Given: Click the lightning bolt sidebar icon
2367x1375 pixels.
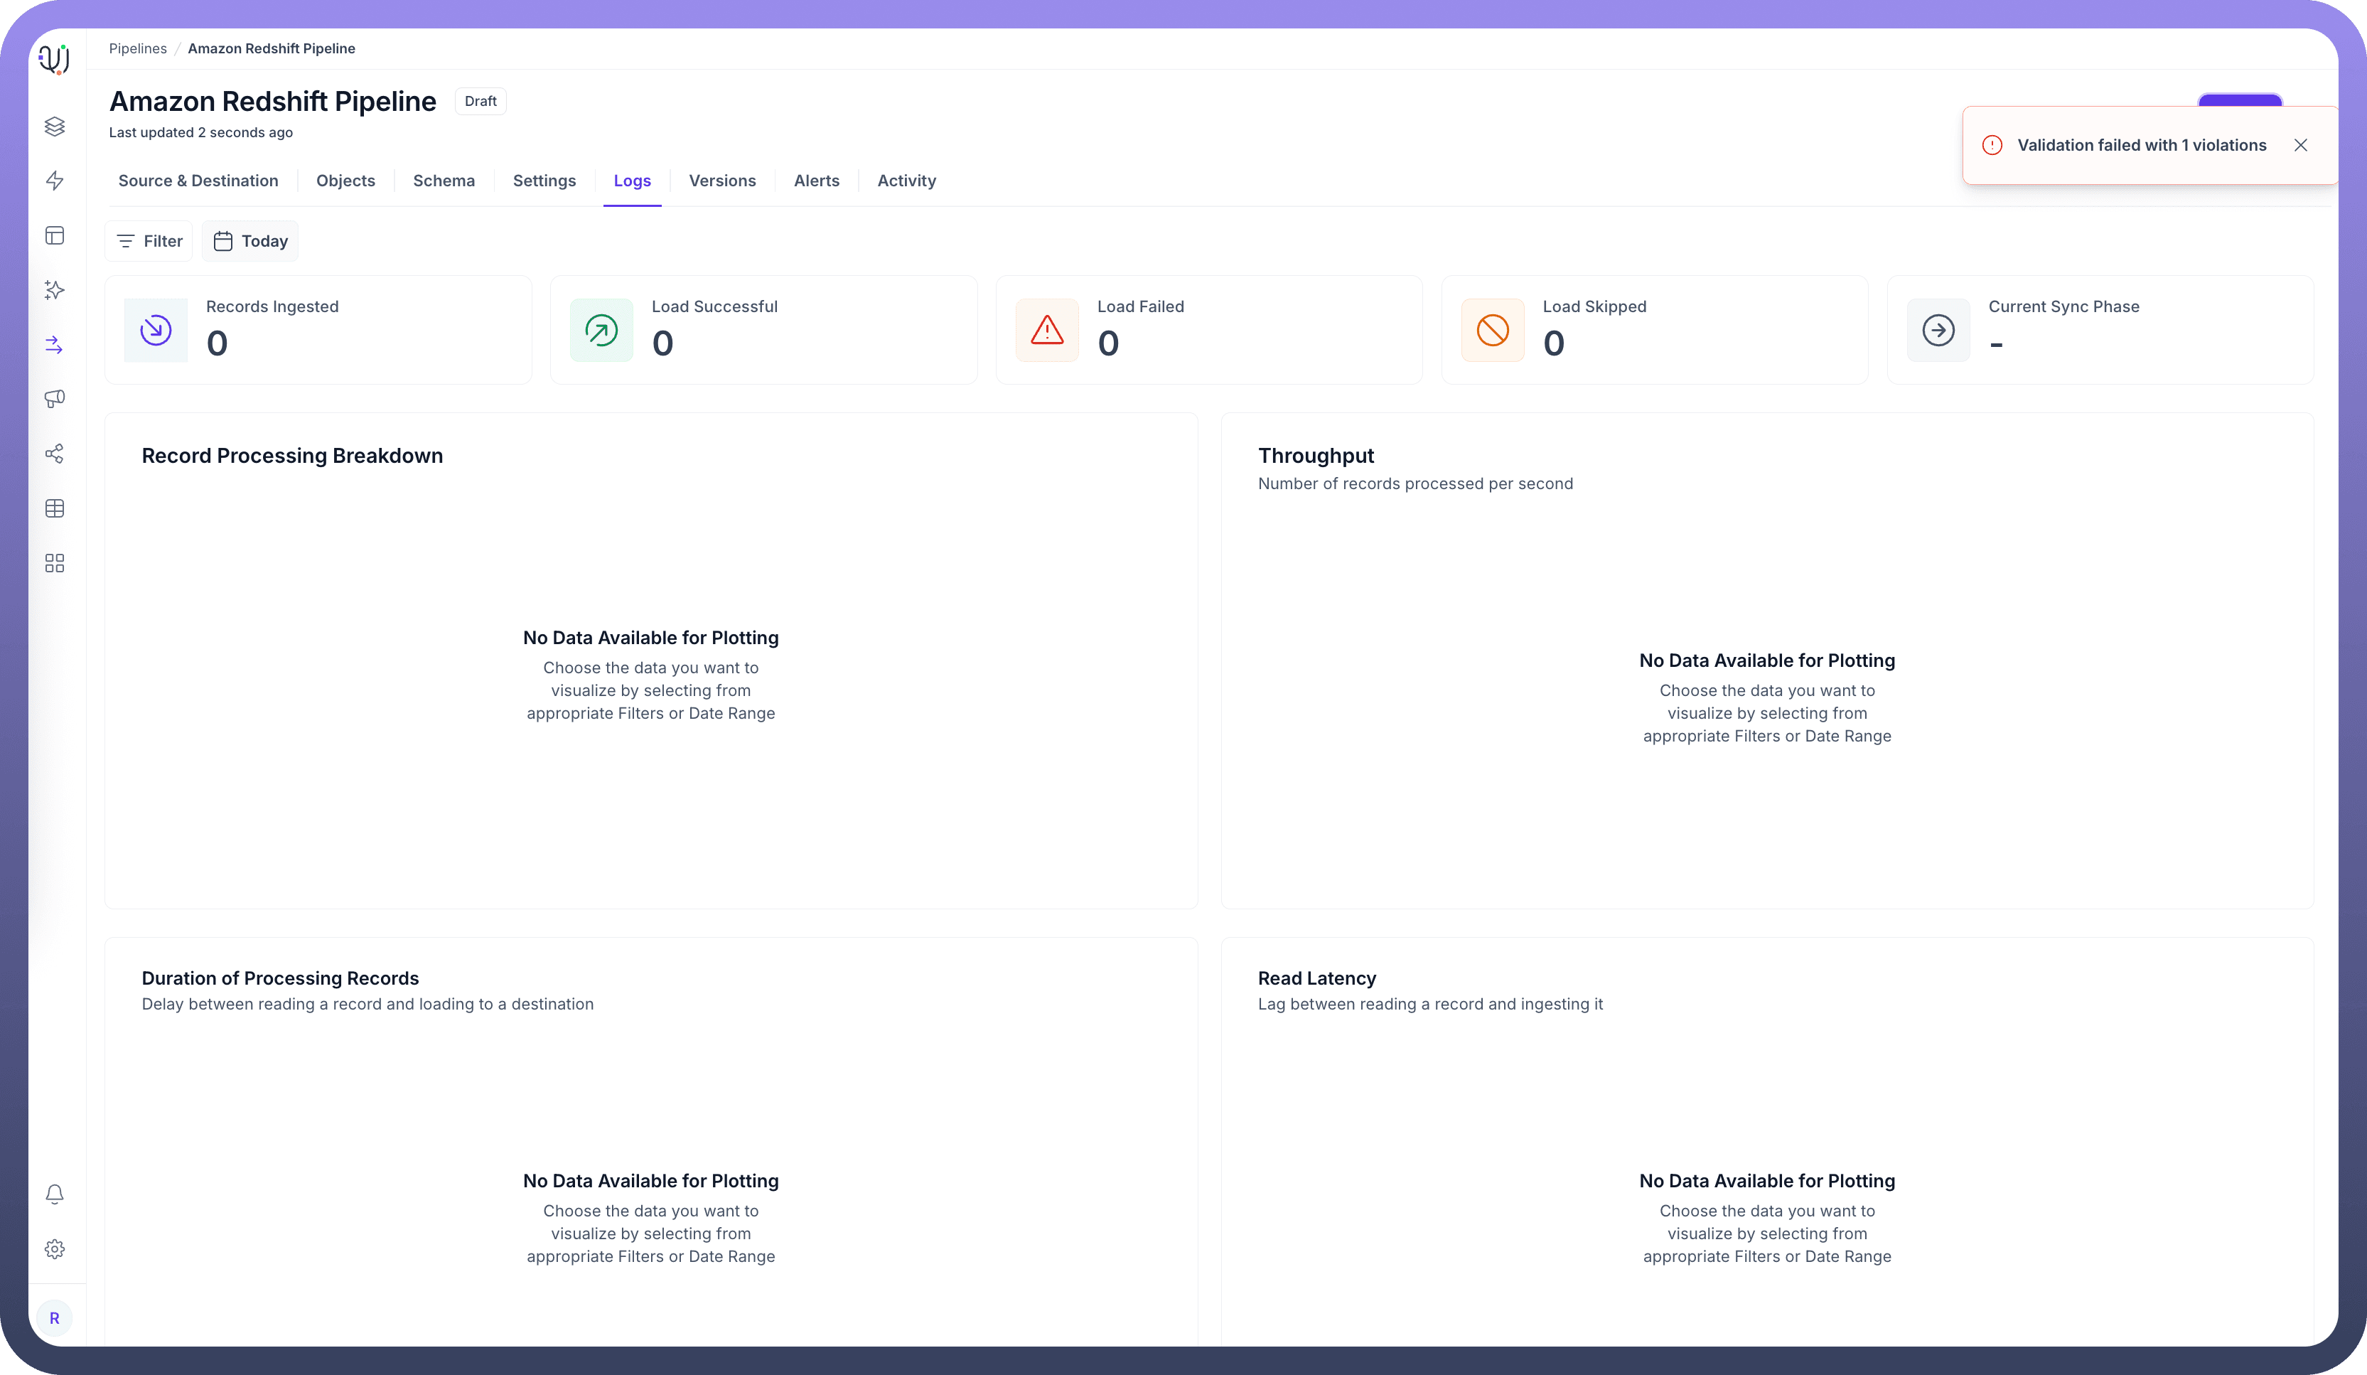Looking at the screenshot, I should 55,181.
